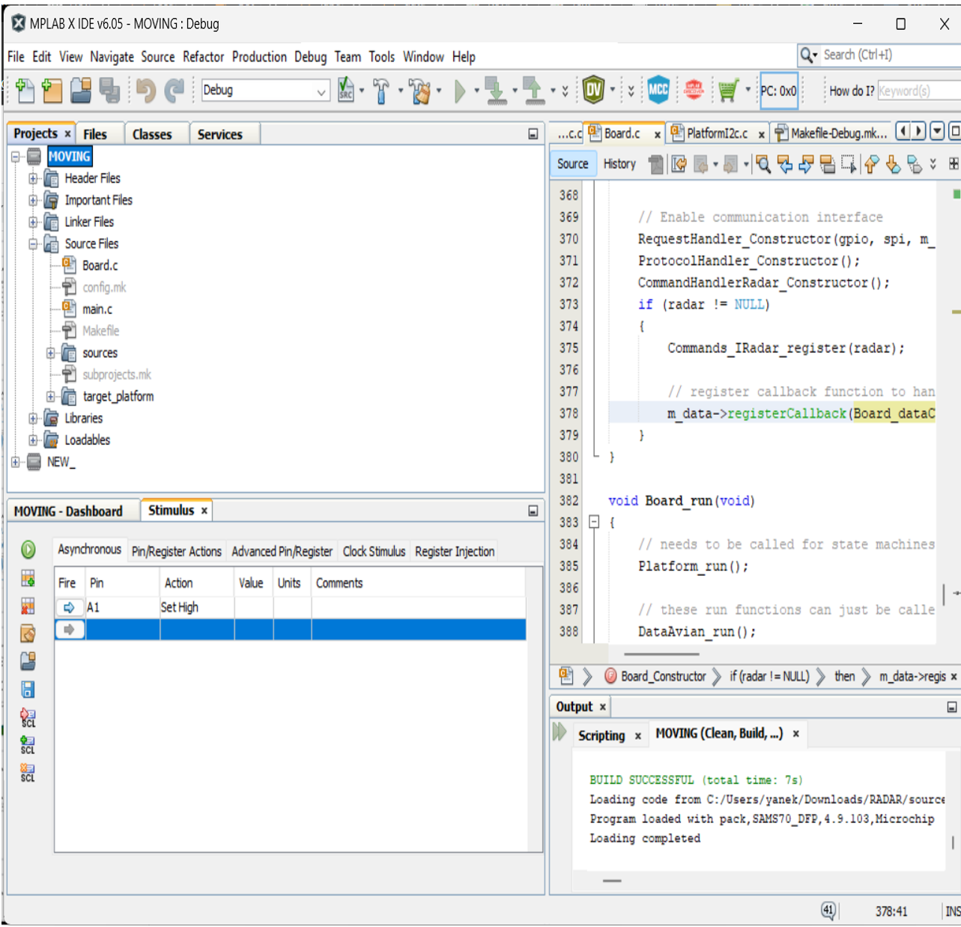Click the microchipDIRECT shopping cart icon
Viewport: 961px width, 927px height.
(728, 91)
